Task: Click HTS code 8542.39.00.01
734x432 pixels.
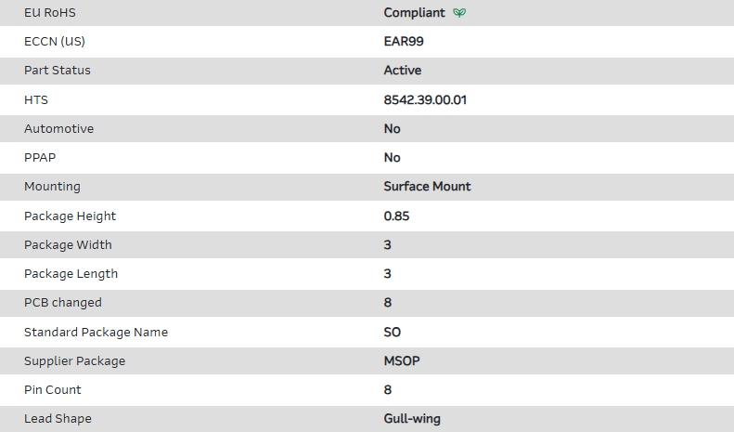Action: [x=425, y=99]
